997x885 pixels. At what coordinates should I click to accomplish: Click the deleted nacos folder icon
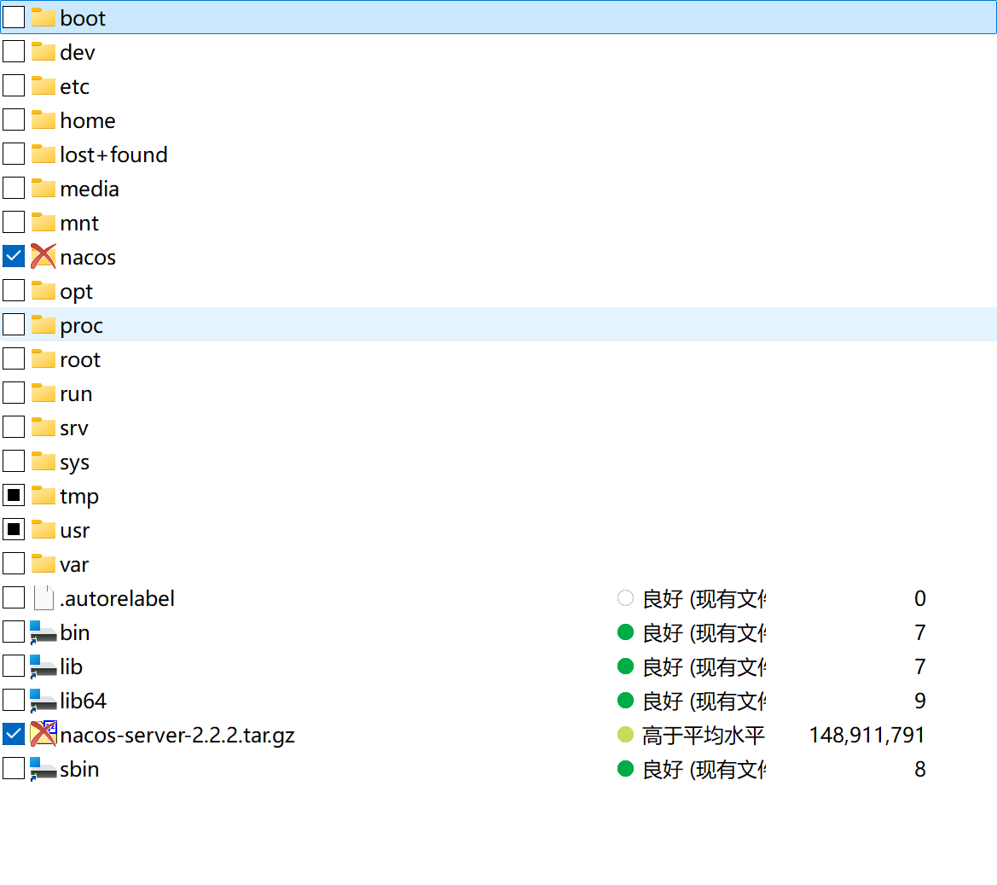tap(43, 257)
